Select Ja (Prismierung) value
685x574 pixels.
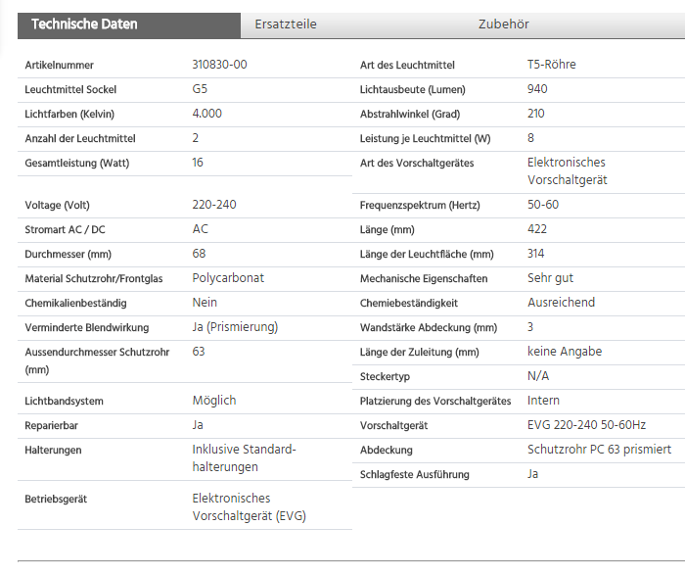coord(235,327)
